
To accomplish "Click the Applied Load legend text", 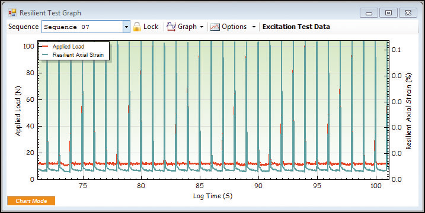I will click(68, 47).
